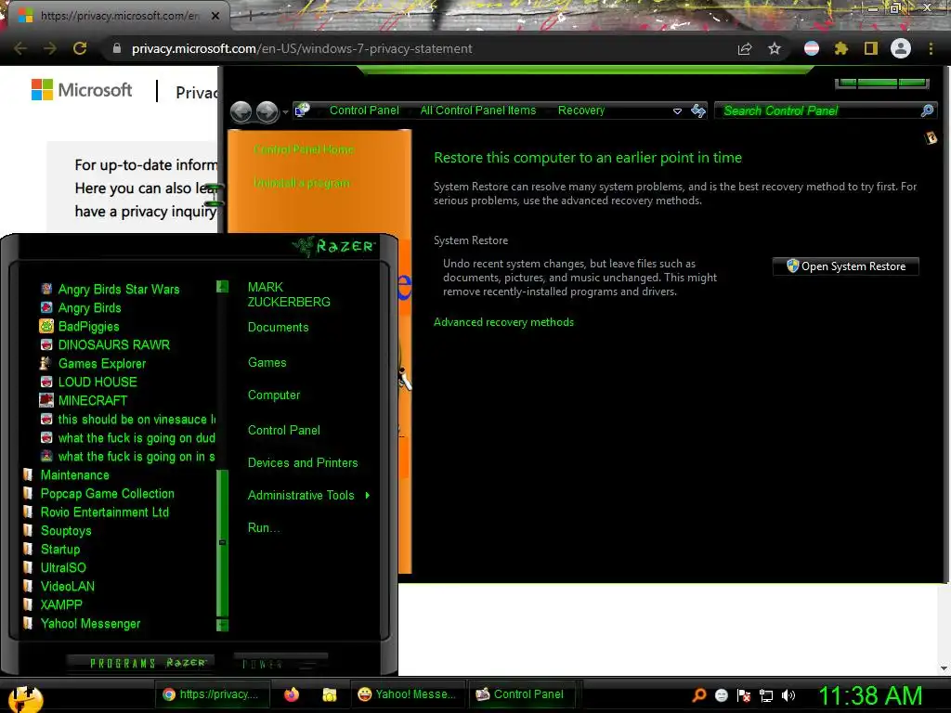Expand the Startup folder
951x713 pixels.
pyautogui.click(x=52, y=550)
